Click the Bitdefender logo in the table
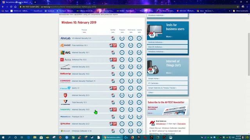The height and width of the screenshot is (140, 250). [x=65, y=67]
